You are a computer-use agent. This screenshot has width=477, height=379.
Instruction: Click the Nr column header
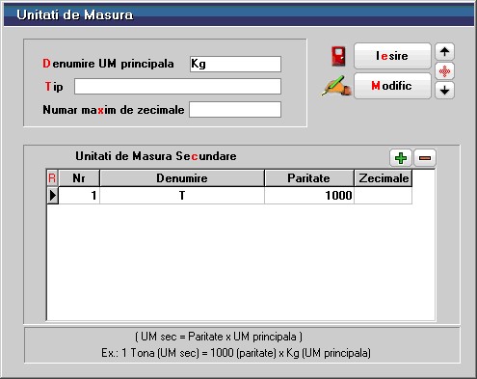79,178
